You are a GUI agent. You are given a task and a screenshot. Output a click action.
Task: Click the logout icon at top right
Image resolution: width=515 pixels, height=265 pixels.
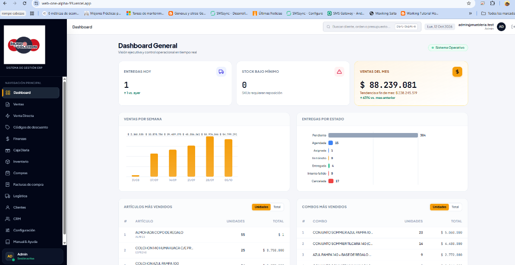513,27
